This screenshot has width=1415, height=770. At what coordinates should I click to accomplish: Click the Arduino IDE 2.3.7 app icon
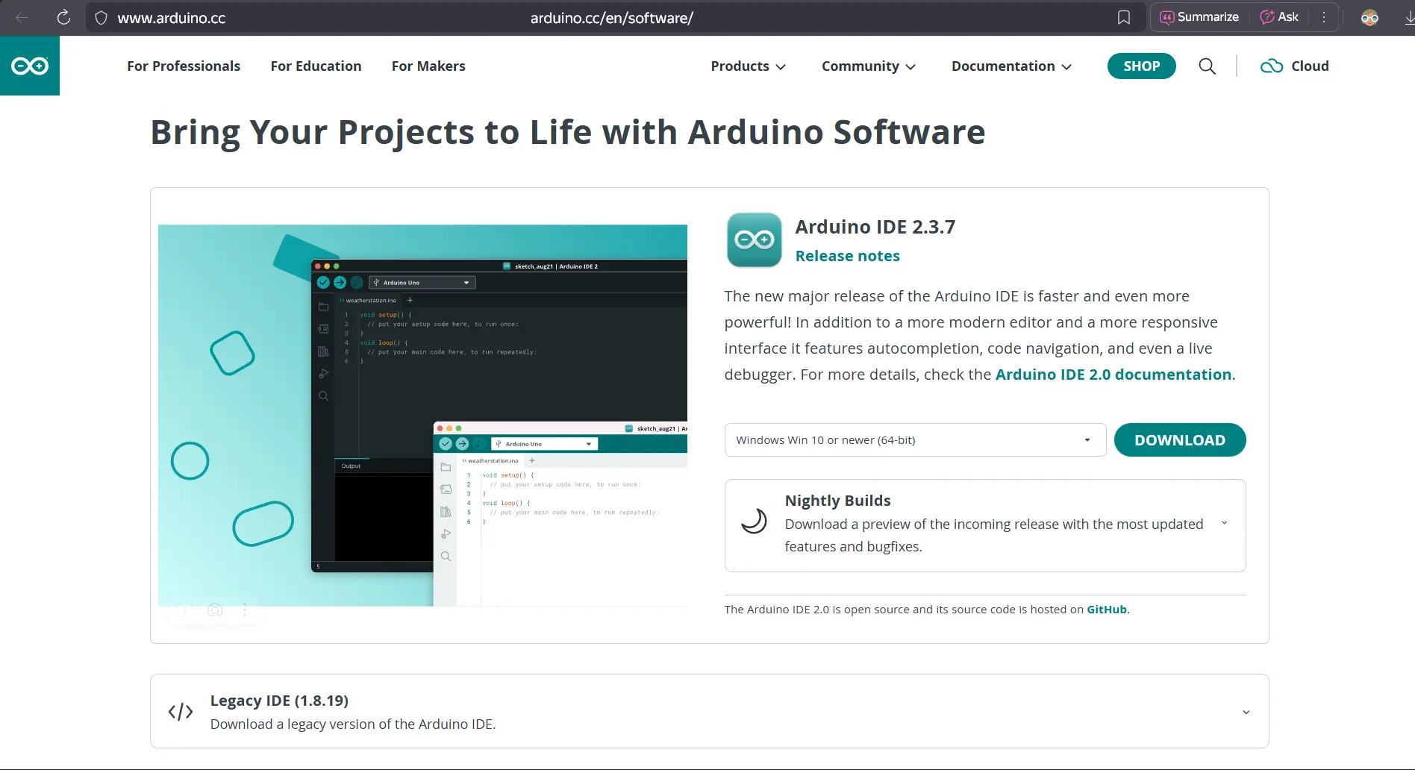pyautogui.click(x=754, y=240)
